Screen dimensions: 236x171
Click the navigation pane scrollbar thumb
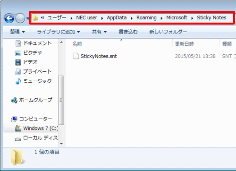(x=61, y=100)
